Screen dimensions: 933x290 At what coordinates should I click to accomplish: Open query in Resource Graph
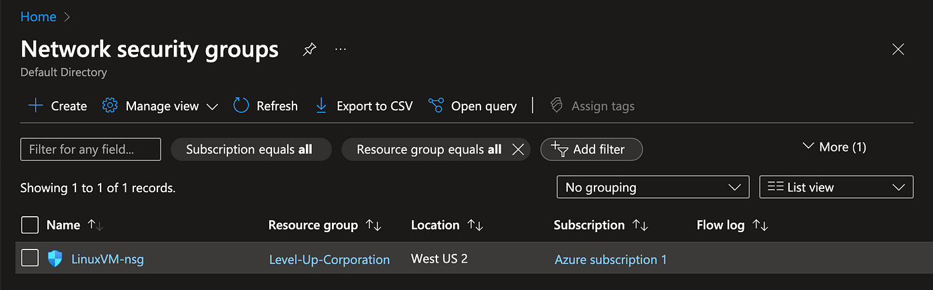tap(472, 106)
